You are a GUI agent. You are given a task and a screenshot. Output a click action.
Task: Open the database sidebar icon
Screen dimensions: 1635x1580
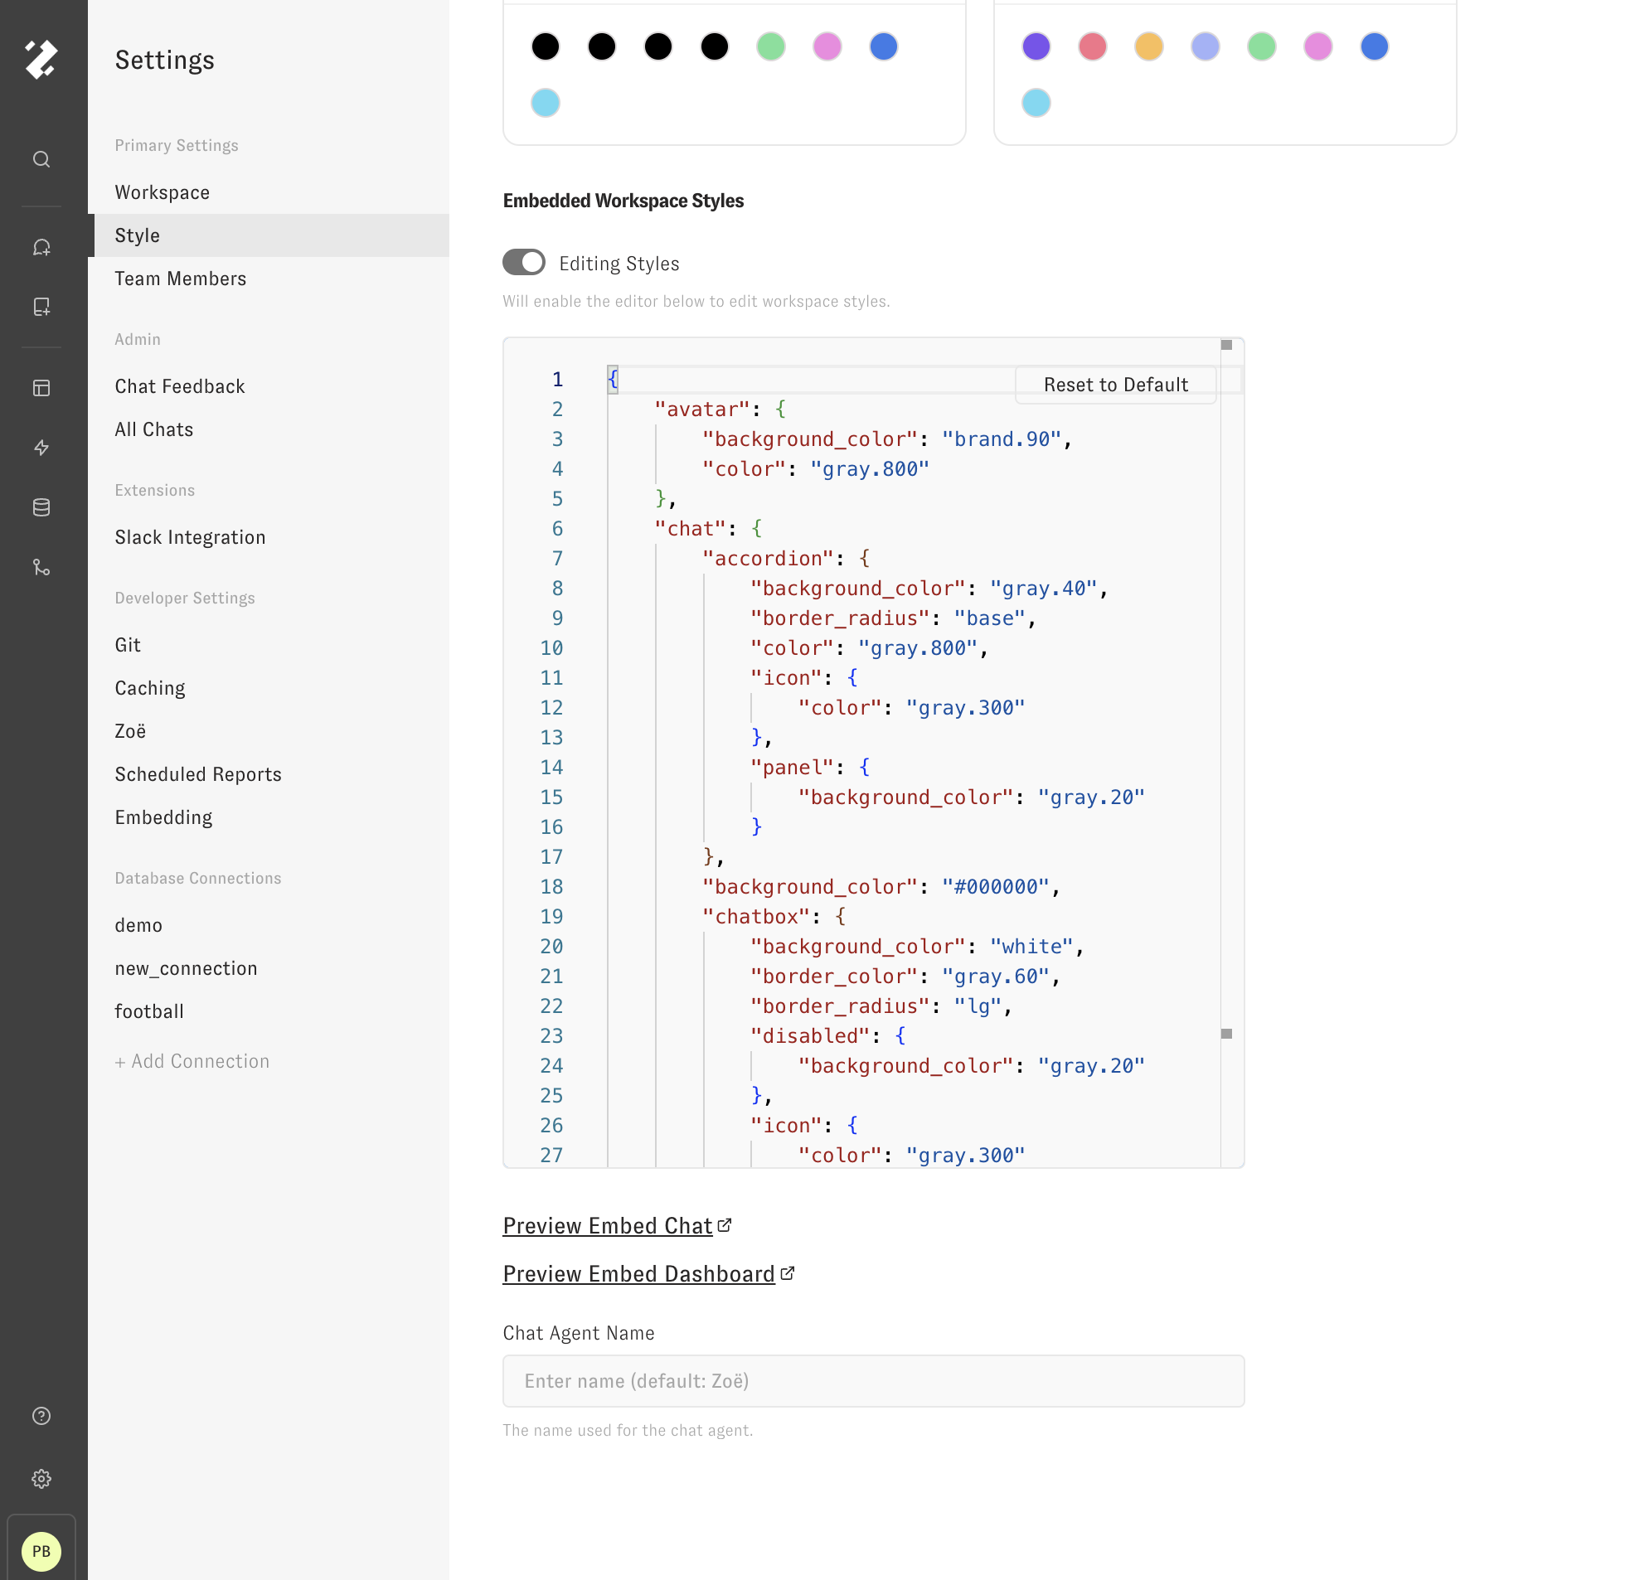[x=41, y=507]
